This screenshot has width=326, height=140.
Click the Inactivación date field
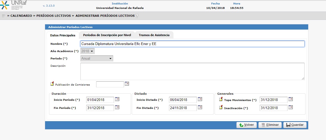274,108
